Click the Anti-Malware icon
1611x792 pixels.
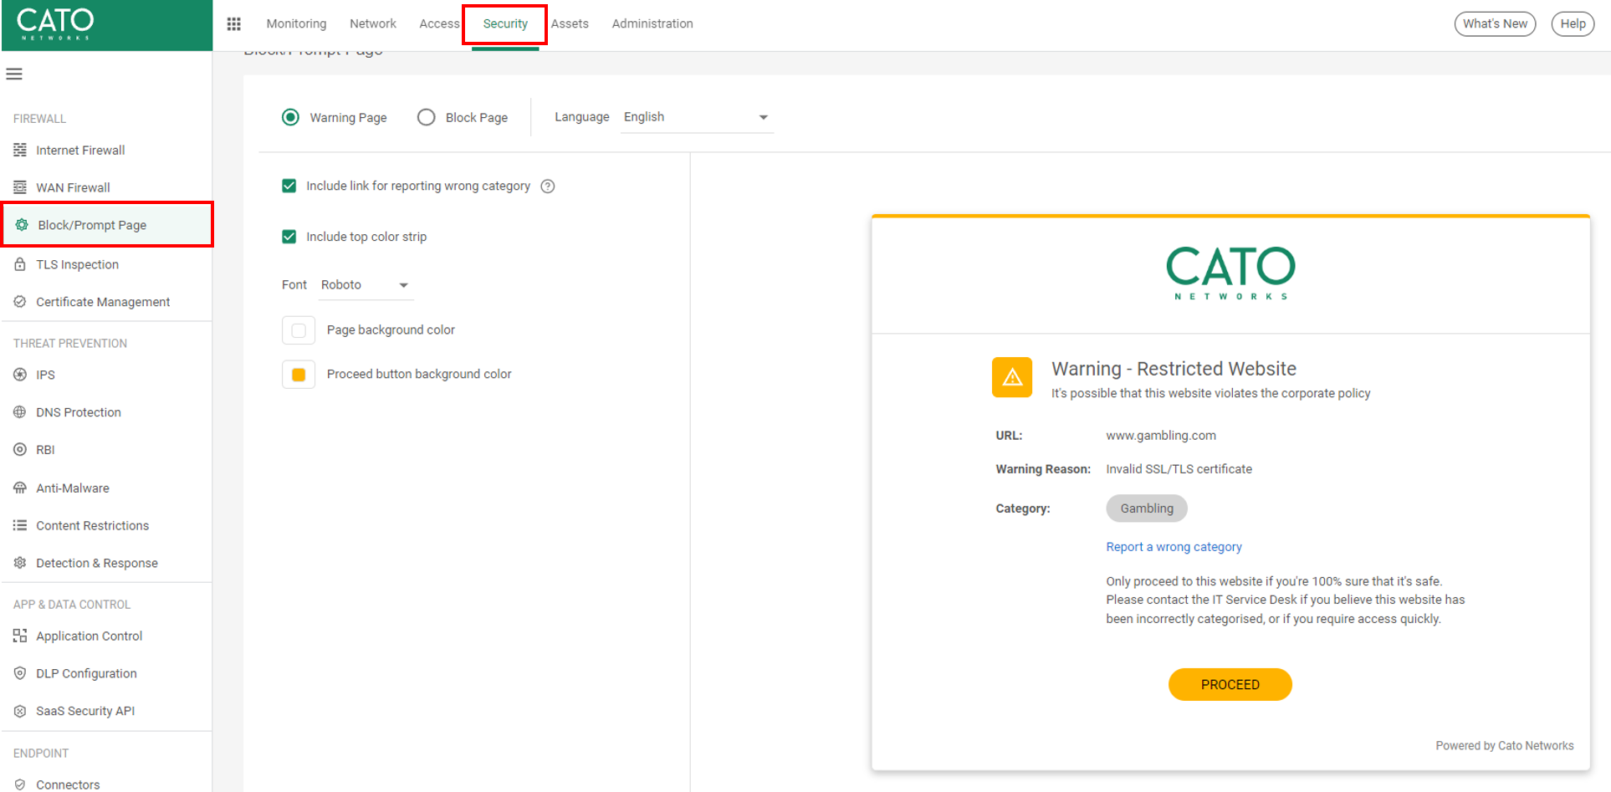20,488
